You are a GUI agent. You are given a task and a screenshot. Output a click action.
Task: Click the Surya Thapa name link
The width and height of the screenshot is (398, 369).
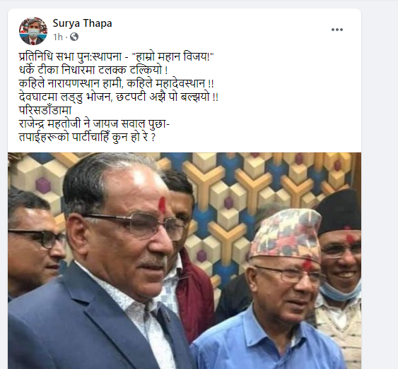coord(82,23)
